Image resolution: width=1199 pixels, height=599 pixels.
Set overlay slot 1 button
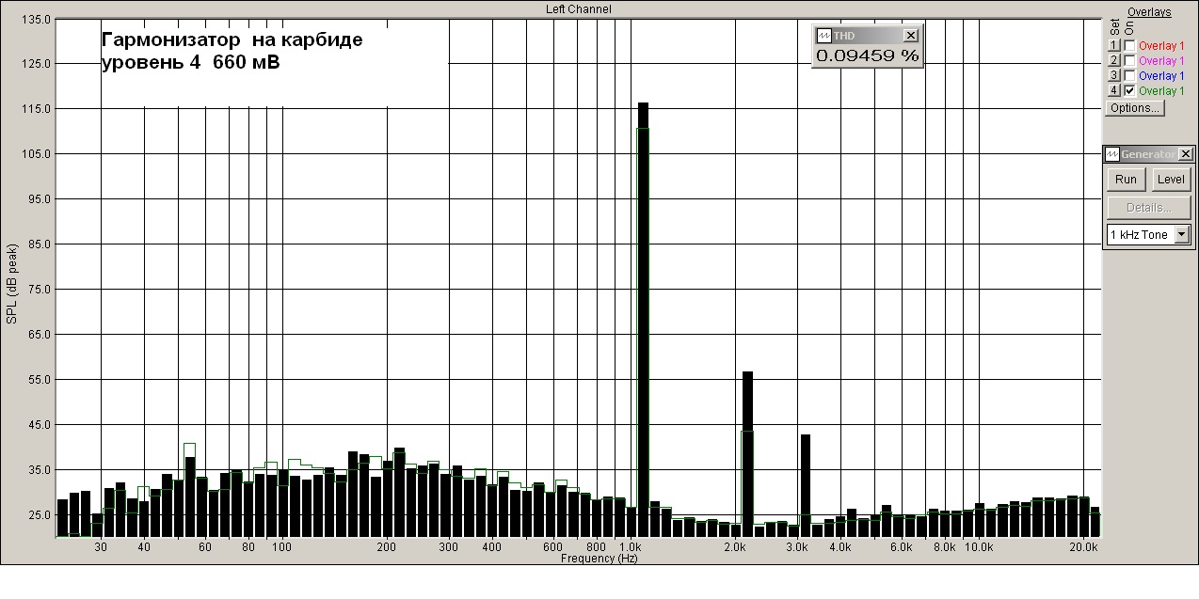[1113, 45]
